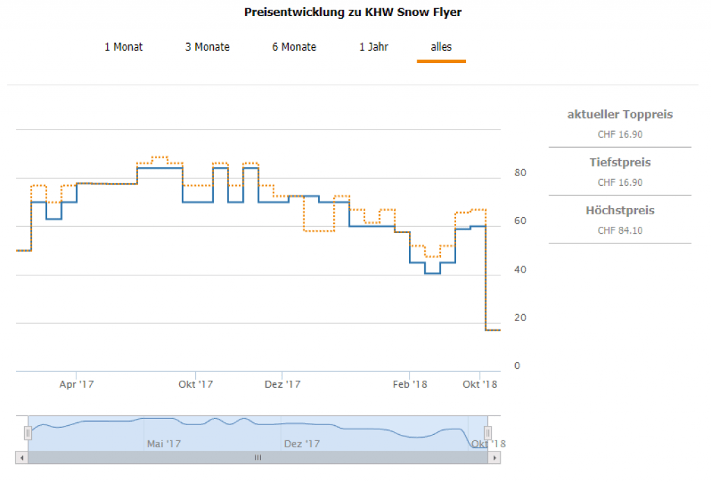Click the CHF 84.10 highest price value
This screenshot has width=711, height=482.
click(x=619, y=230)
